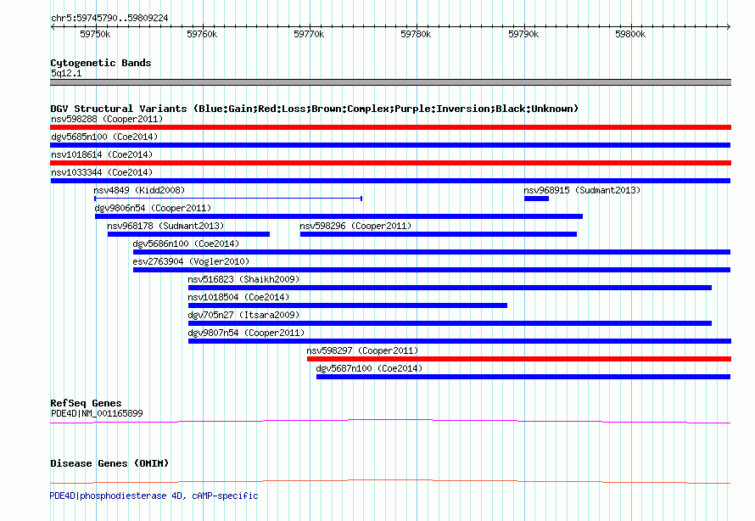Click the esv2763904 (Vogler2010) bar
The height and width of the screenshot is (521, 755).
click(432, 270)
